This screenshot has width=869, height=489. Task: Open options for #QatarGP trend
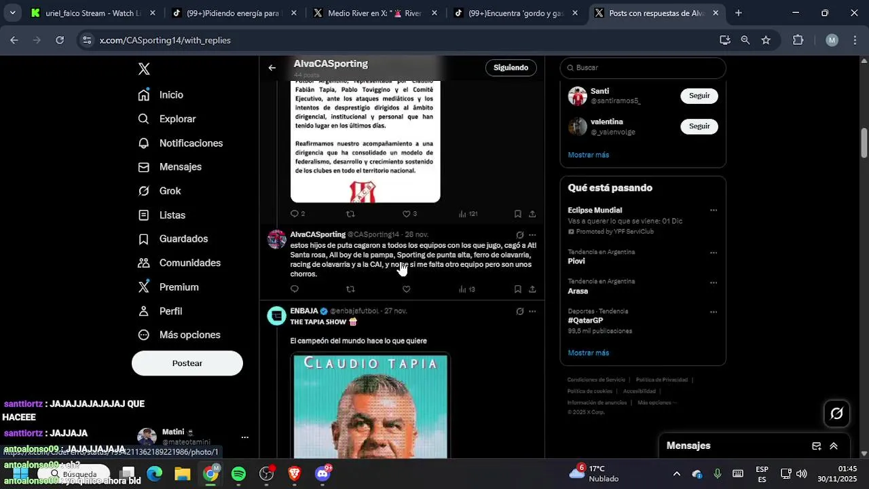pyautogui.click(x=714, y=312)
